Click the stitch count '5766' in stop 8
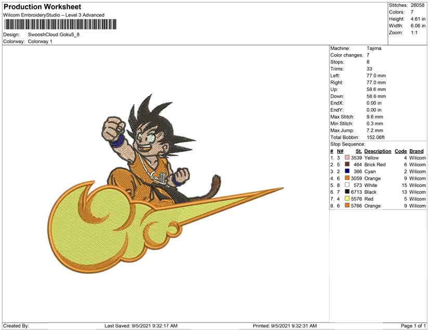 click(x=357, y=206)
